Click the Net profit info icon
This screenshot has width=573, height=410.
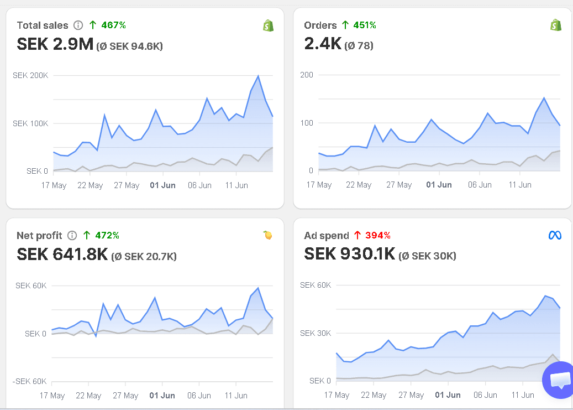(72, 235)
